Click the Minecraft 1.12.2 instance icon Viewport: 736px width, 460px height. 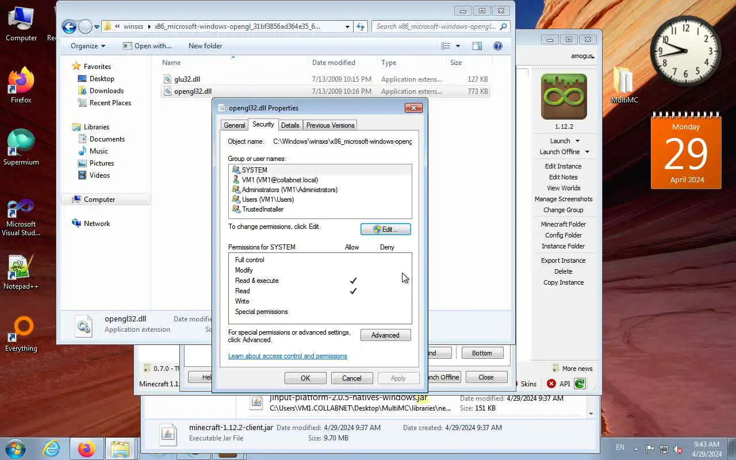pos(563,97)
